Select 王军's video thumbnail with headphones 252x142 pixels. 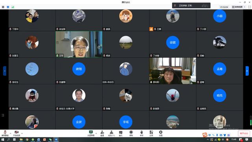tap(79, 44)
